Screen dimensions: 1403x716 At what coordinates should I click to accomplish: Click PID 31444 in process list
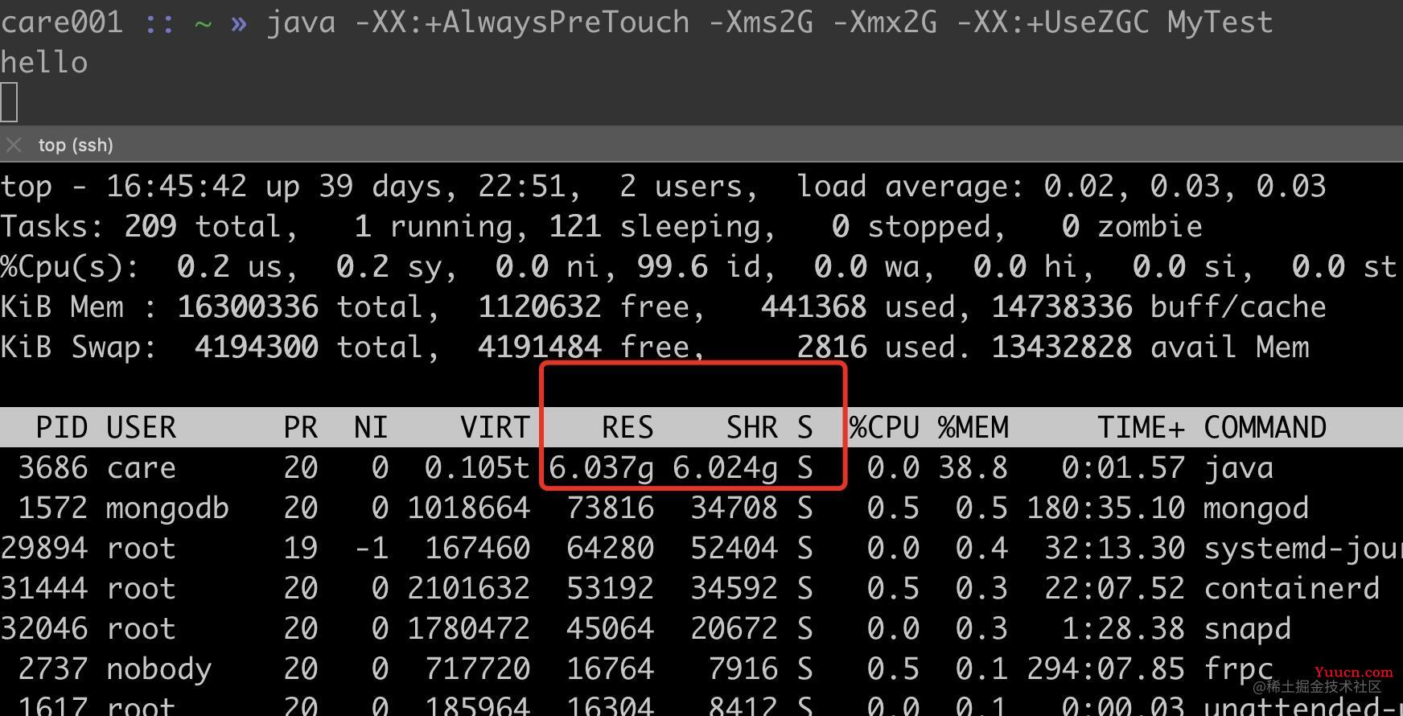point(44,588)
